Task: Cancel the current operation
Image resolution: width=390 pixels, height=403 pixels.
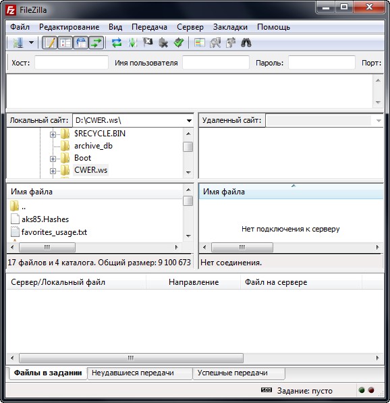Action: [x=148, y=43]
